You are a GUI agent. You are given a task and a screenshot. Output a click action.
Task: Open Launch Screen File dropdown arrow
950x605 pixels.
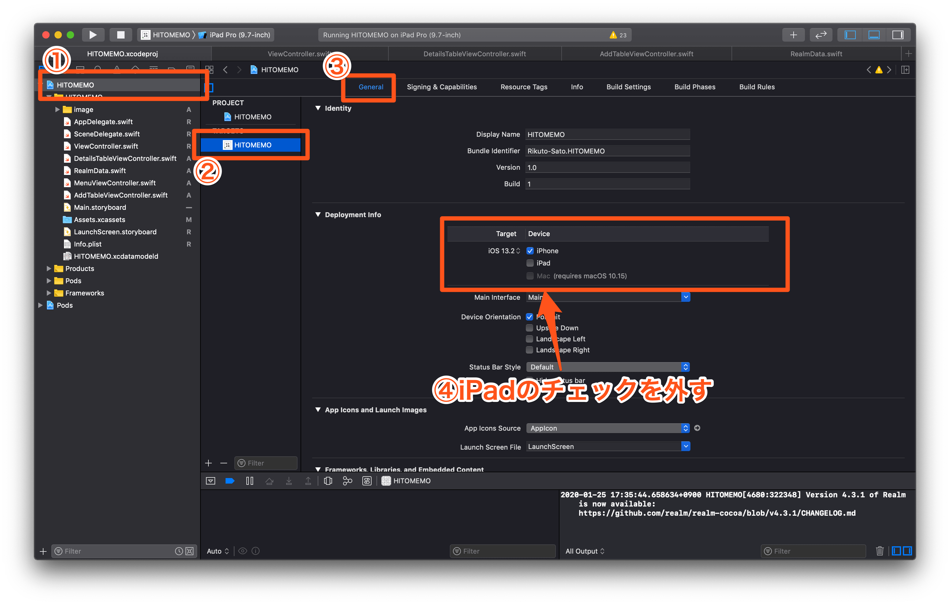point(686,446)
